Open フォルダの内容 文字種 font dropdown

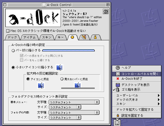pyautogui.click(x=74, y=112)
